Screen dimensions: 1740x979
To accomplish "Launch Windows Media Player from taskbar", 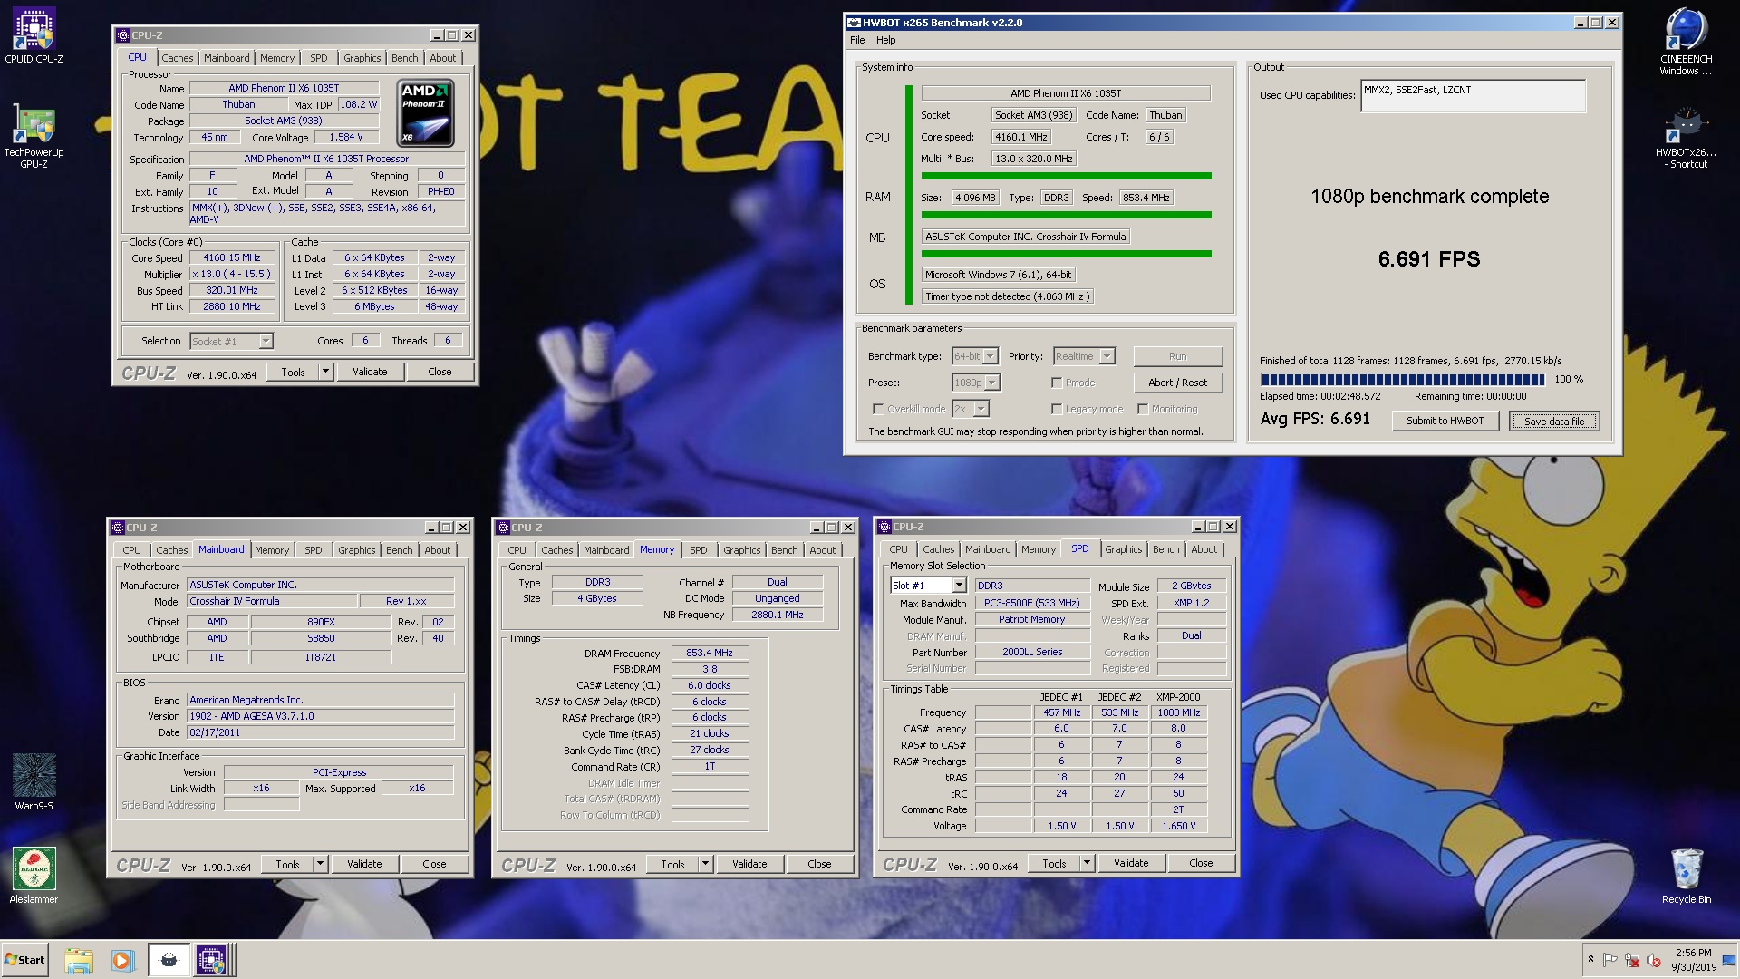I will (122, 960).
